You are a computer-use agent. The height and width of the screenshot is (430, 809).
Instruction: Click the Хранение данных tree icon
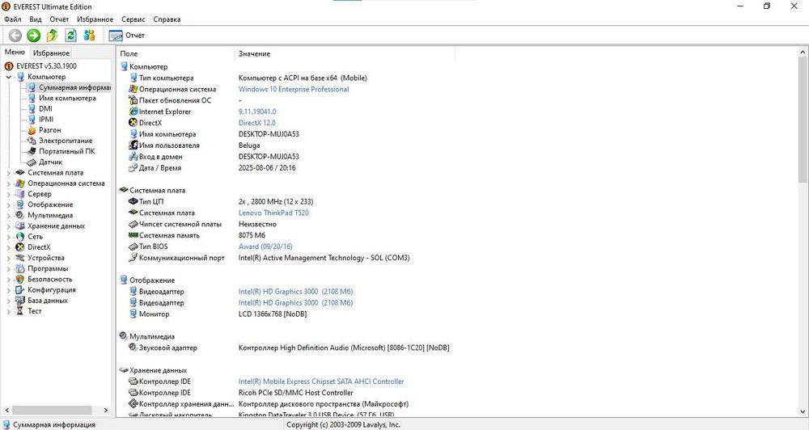click(20, 226)
